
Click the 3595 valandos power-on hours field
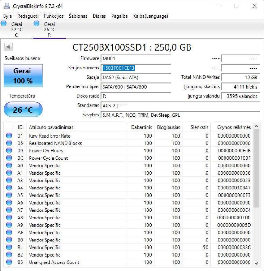click(241, 96)
